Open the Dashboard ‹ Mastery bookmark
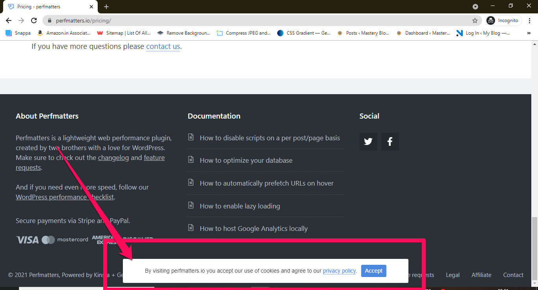Viewport: 538px width, 290px height. (423, 33)
